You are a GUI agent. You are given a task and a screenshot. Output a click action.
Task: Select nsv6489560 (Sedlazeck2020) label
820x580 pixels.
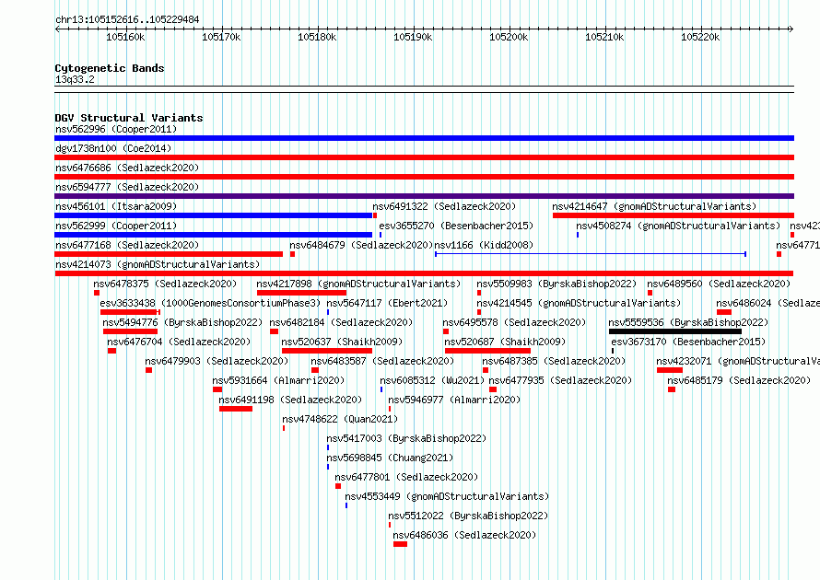(x=719, y=284)
